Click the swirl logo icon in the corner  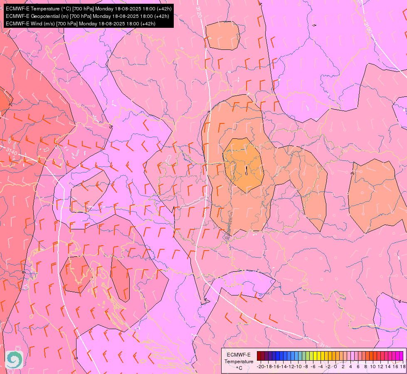pos(14,359)
